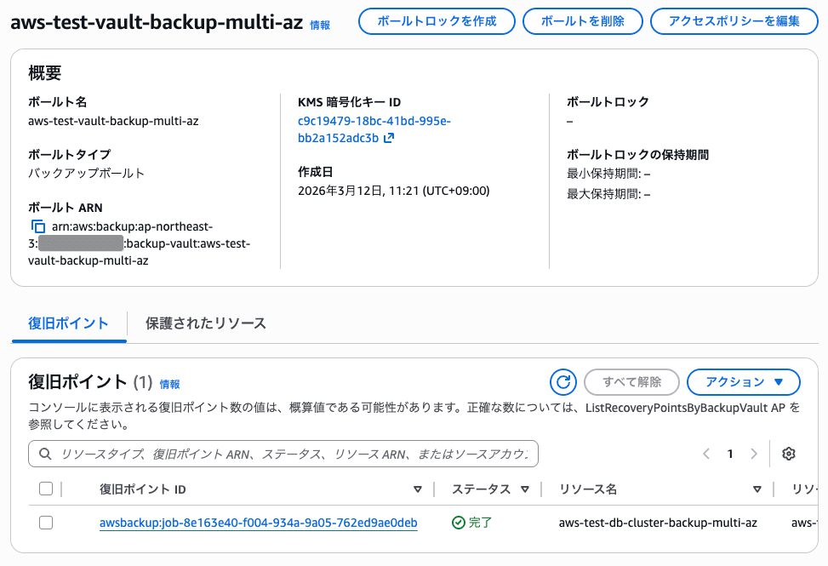The image size is (828, 566).
Task: Sort the 復旧ポイント ID column
Action: (x=417, y=489)
